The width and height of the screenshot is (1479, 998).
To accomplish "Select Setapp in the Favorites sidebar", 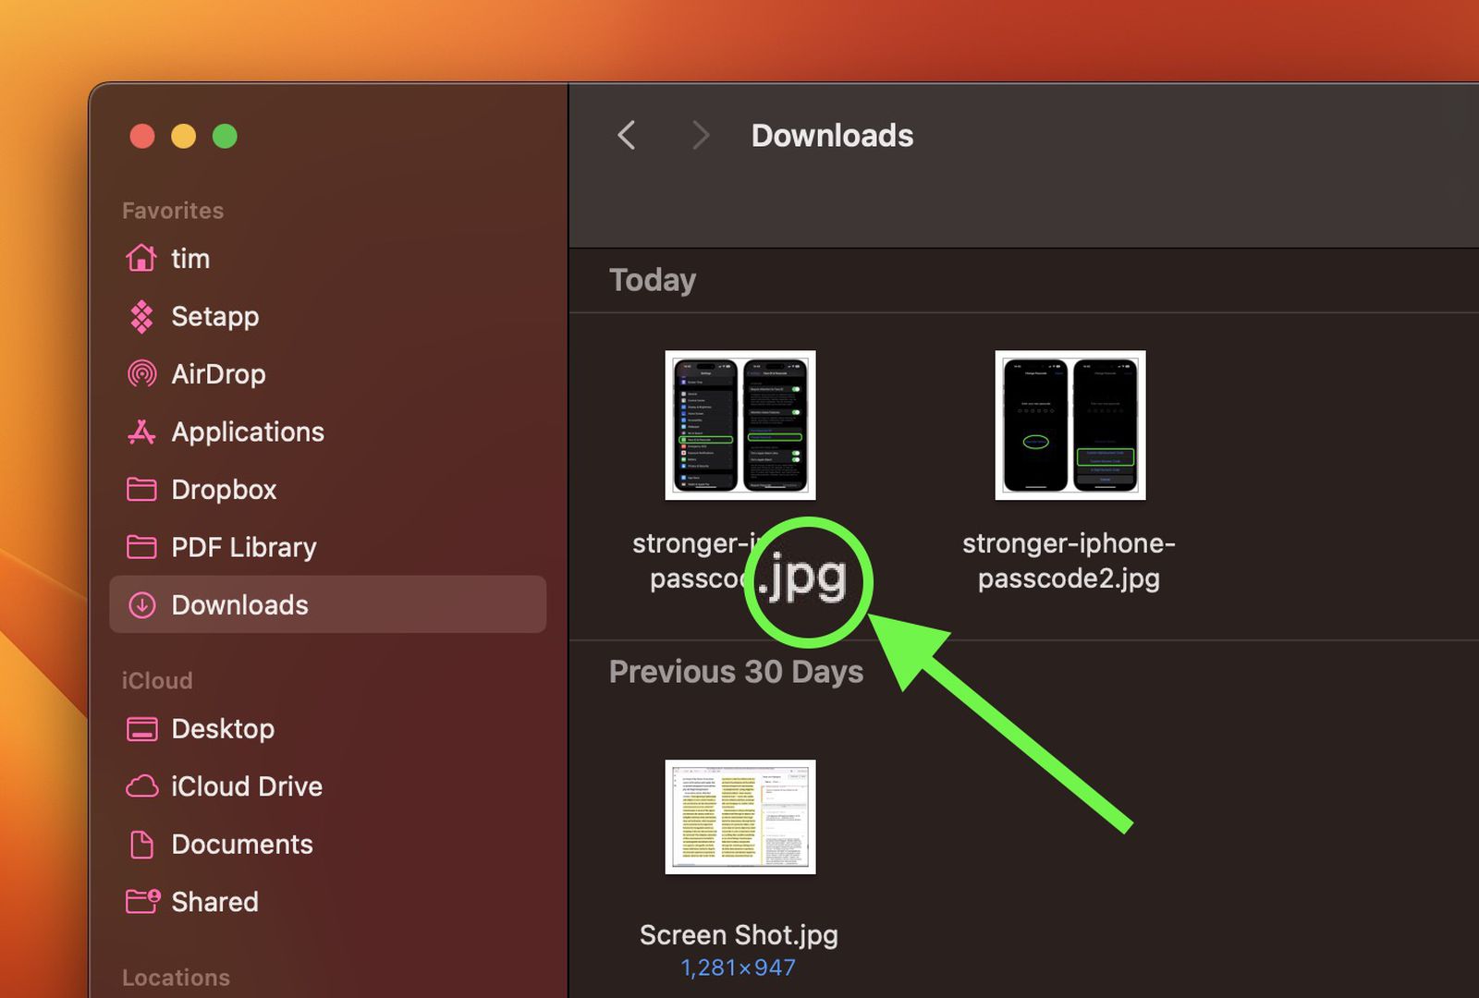I will pos(214,317).
